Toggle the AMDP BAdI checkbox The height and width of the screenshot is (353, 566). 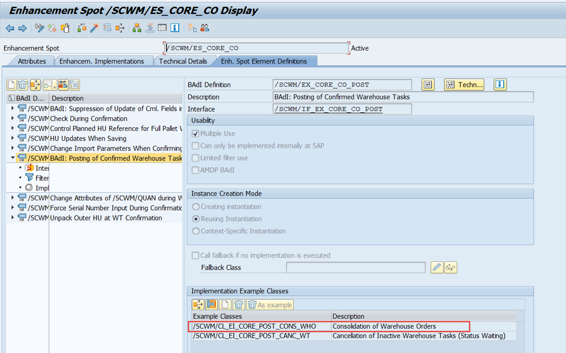pyautogui.click(x=195, y=170)
